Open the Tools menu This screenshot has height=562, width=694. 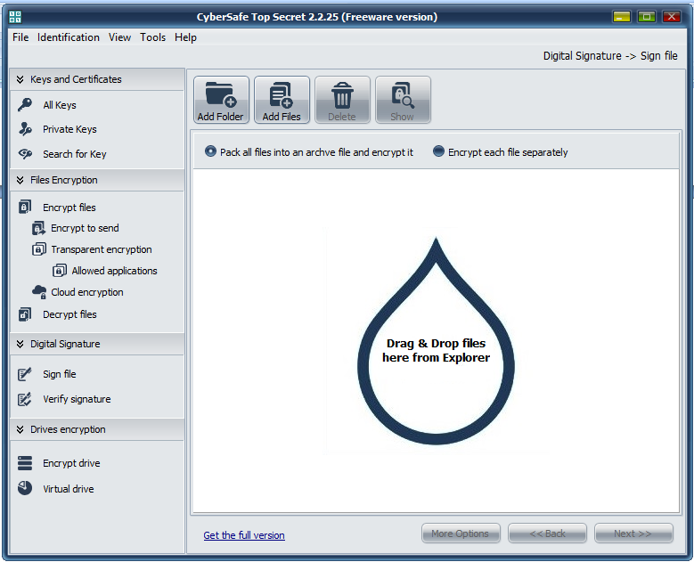point(152,37)
